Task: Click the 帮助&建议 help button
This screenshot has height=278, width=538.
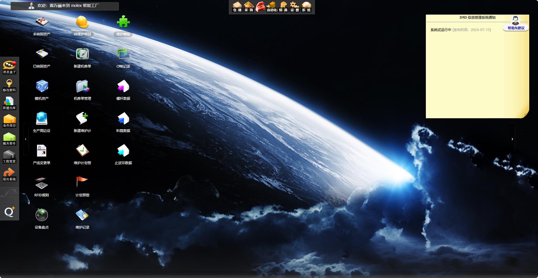Action: tap(516, 24)
